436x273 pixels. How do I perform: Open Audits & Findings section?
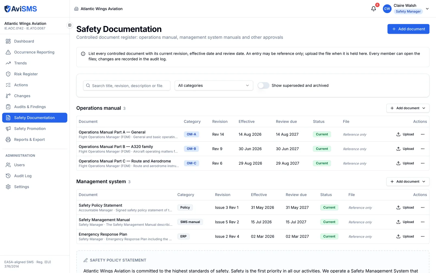(x=35, y=107)
